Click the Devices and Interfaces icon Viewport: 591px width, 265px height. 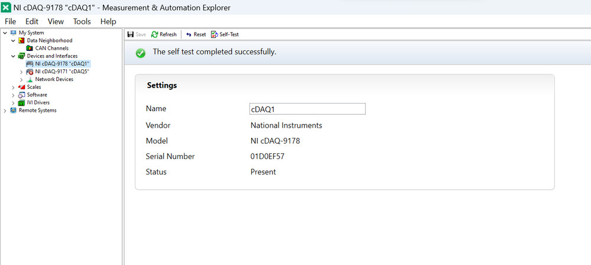(x=22, y=56)
